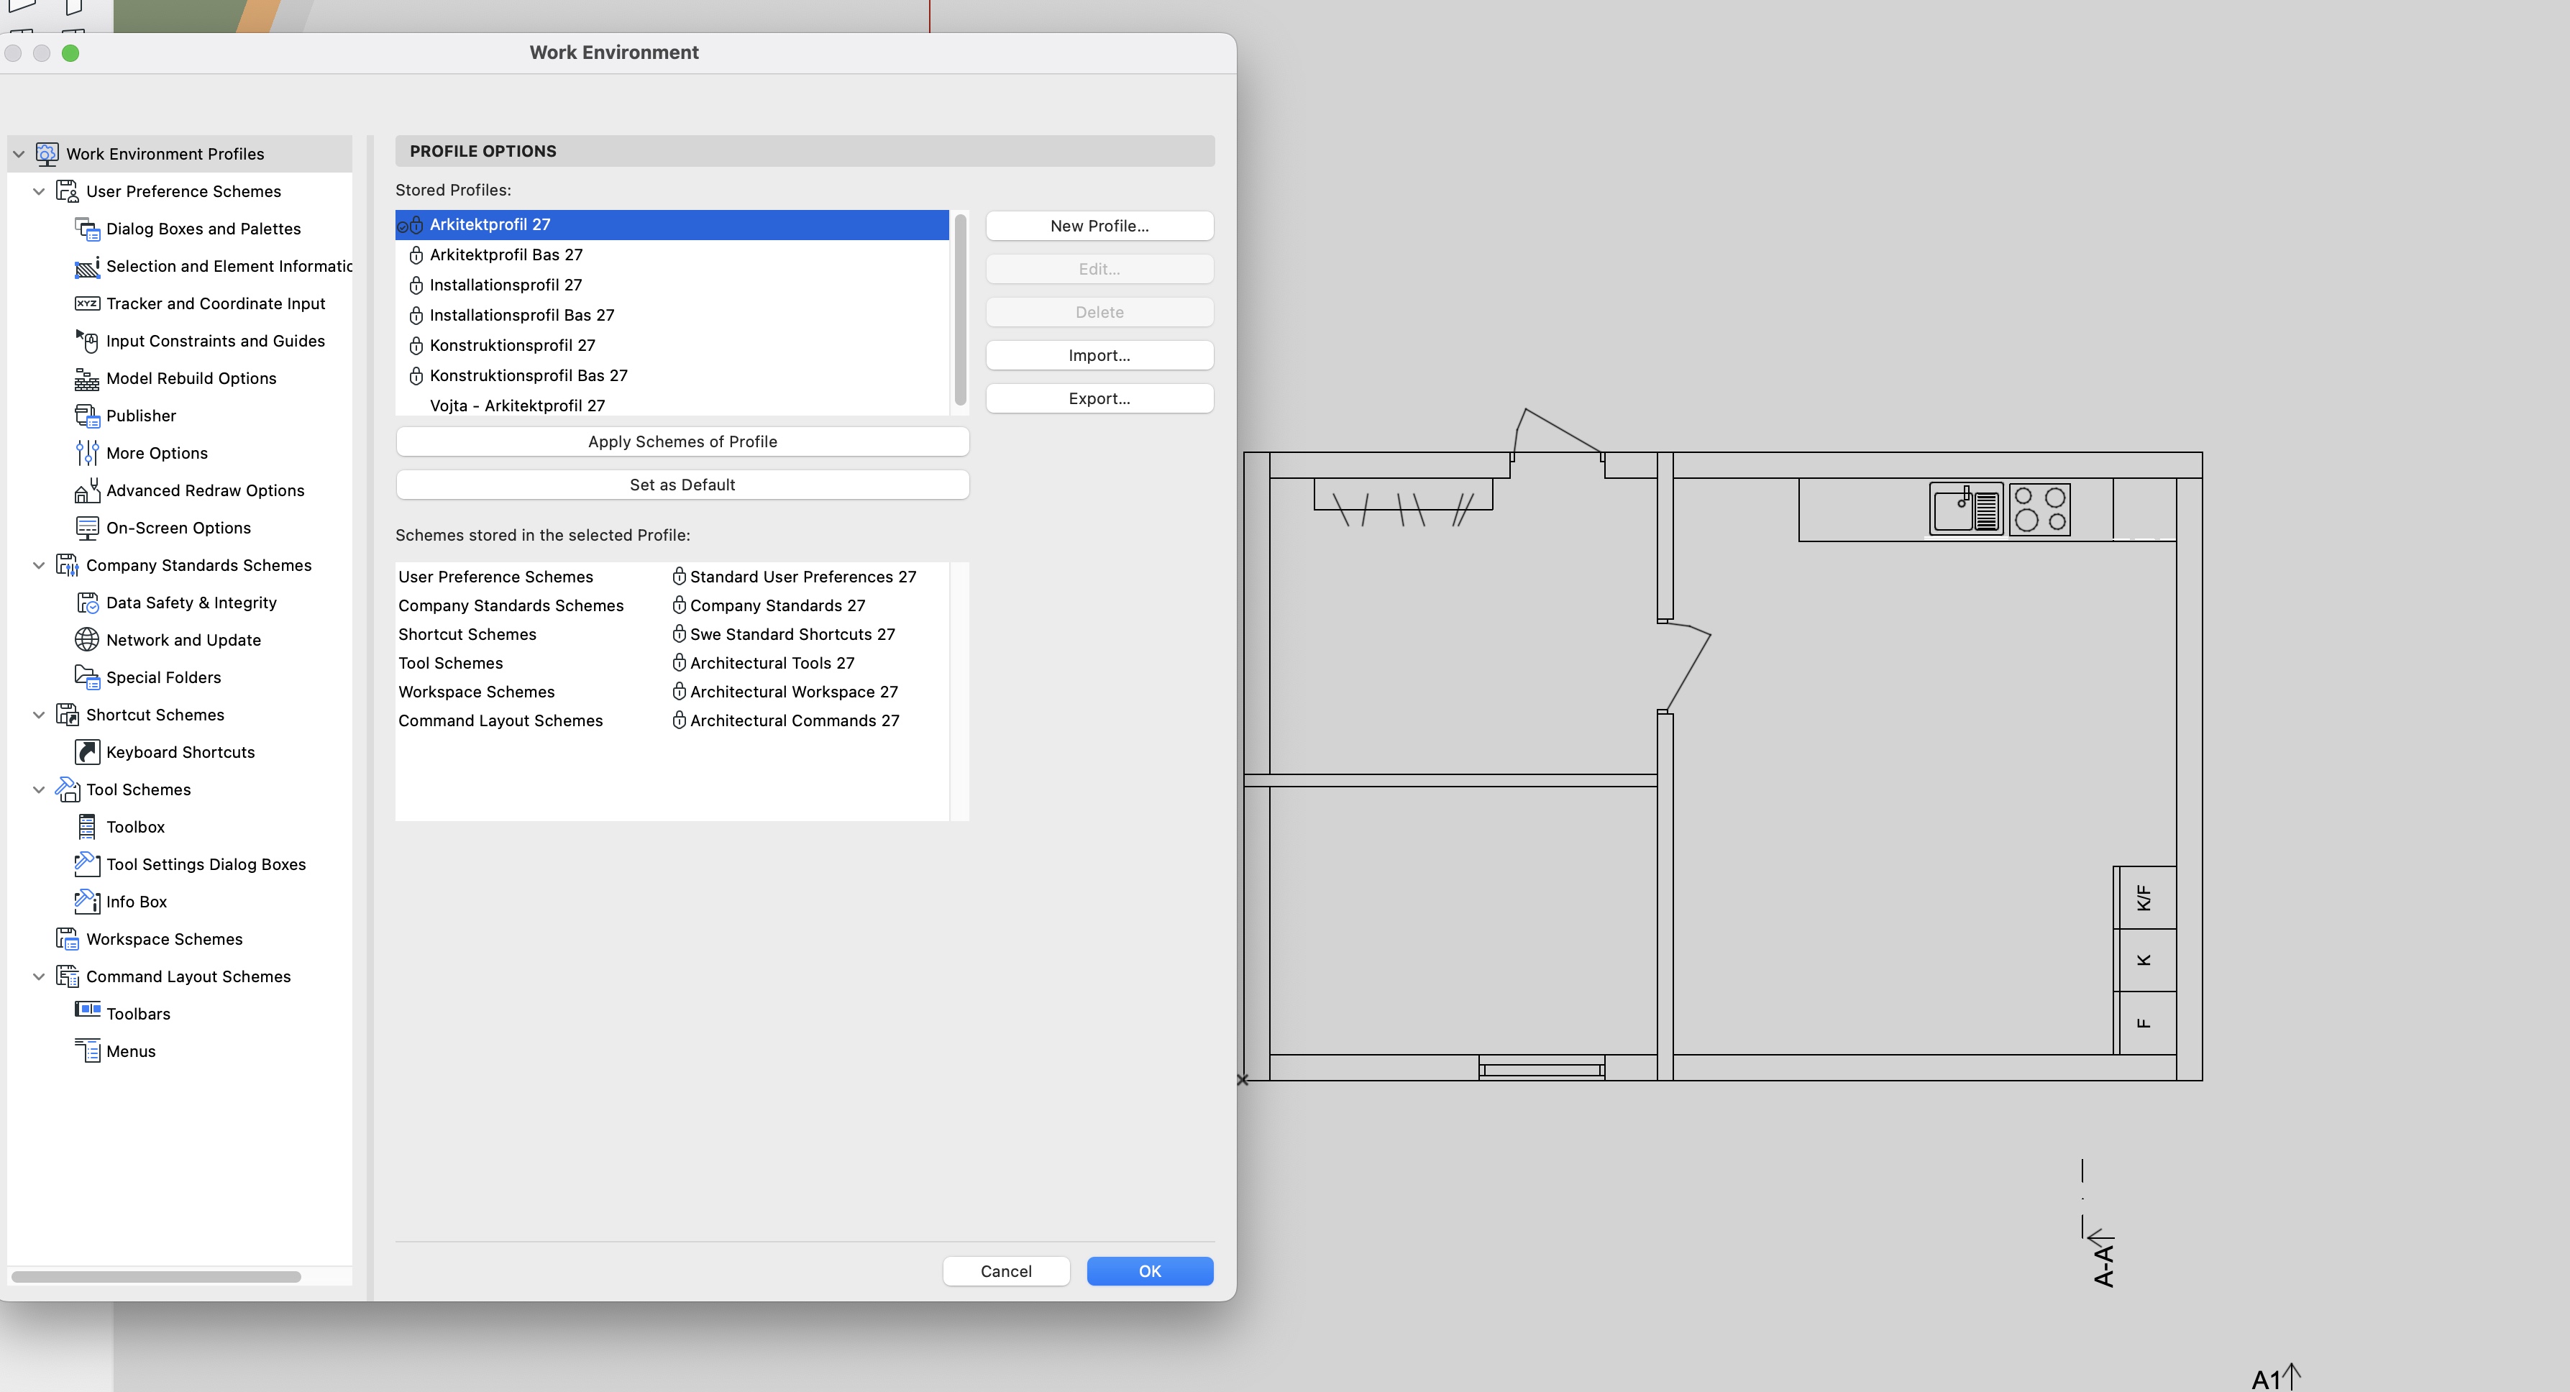Select the Vojta - Arkitektprofil 27 profile
The width and height of the screenshot is (2570, 1392).
(517, 405)
